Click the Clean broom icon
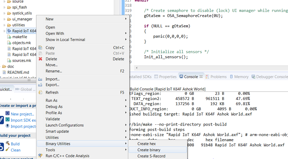 (8, 150)
